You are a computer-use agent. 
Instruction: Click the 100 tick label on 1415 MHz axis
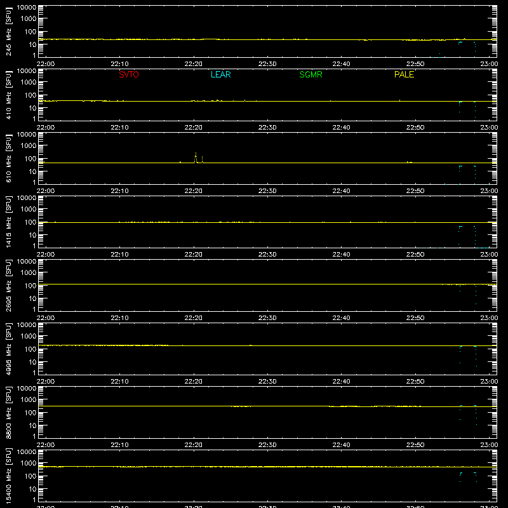coord(30,222)
